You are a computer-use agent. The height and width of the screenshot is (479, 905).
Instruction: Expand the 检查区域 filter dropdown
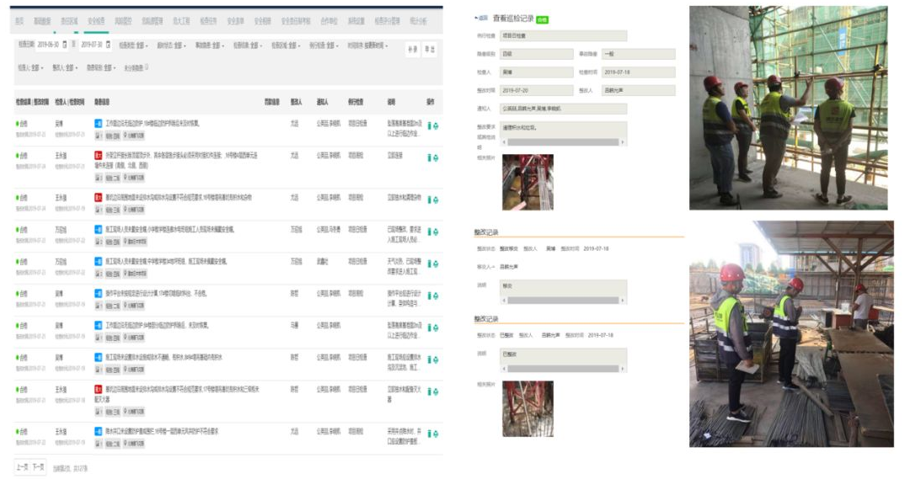tap(286, 45)
